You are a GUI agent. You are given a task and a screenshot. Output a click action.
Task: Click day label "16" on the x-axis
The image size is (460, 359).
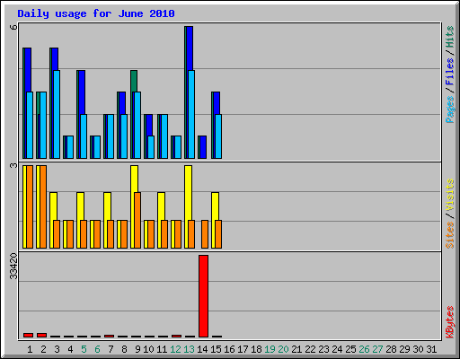[x=229, y=349]
